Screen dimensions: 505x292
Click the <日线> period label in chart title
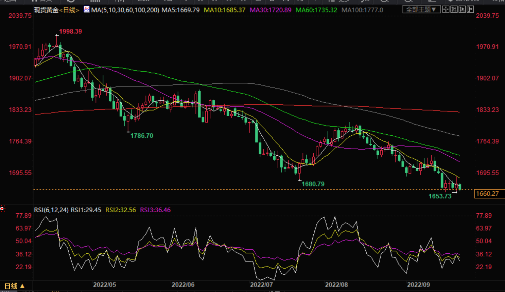[x=69, y=10]
